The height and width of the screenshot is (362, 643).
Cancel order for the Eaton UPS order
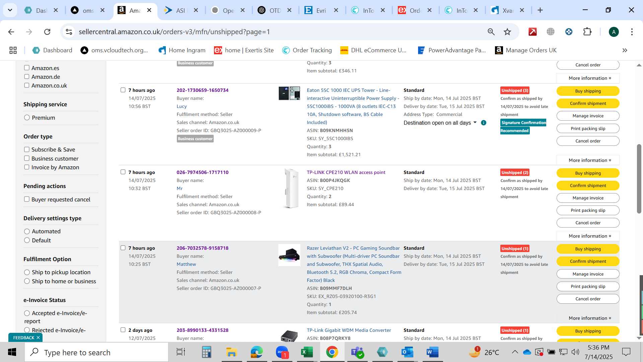pyautogui.click(x=588, y=141)
